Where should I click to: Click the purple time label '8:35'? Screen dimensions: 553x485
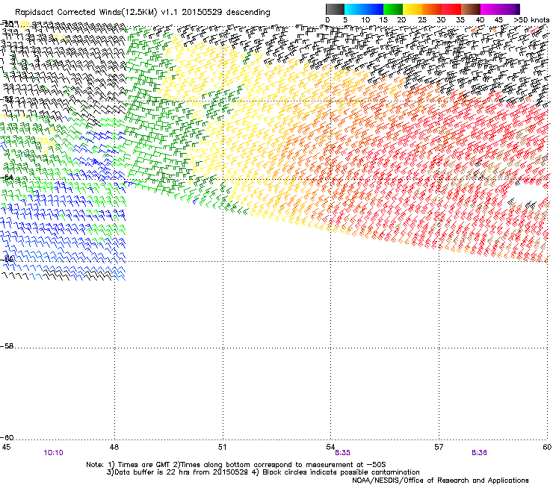click(342, 453)
